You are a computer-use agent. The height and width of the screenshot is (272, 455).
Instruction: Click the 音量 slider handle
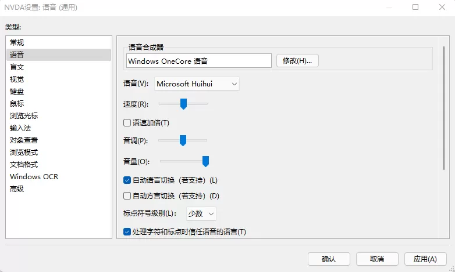[205, 161]
